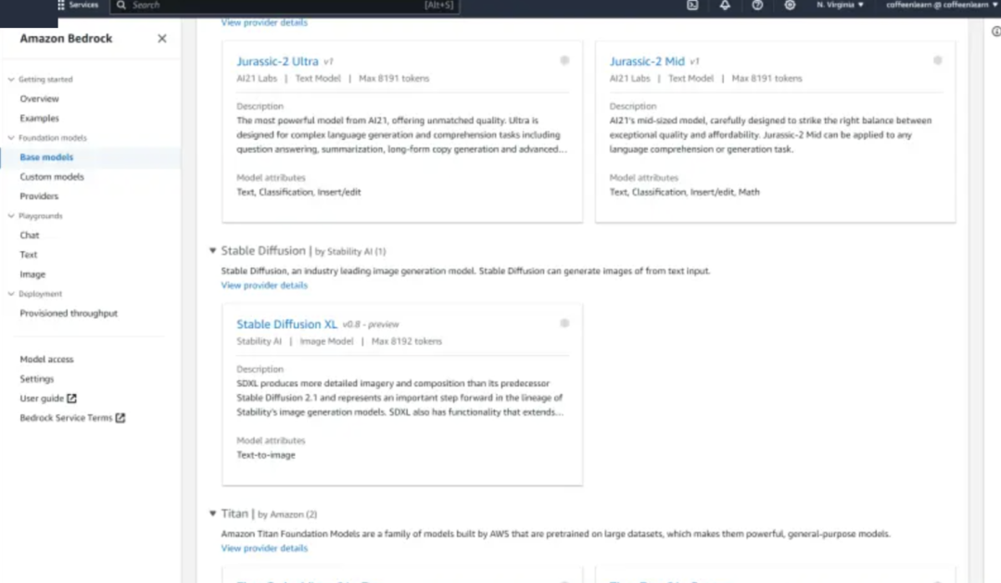Viewport: 1001px width, 583px height.
Task: View provider details above Jurassic-2 cards
Action: (x=264, y=22)
